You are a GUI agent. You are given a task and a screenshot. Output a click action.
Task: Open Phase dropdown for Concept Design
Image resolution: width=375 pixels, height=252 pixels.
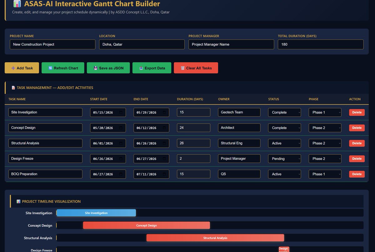(x=325, y=128)
